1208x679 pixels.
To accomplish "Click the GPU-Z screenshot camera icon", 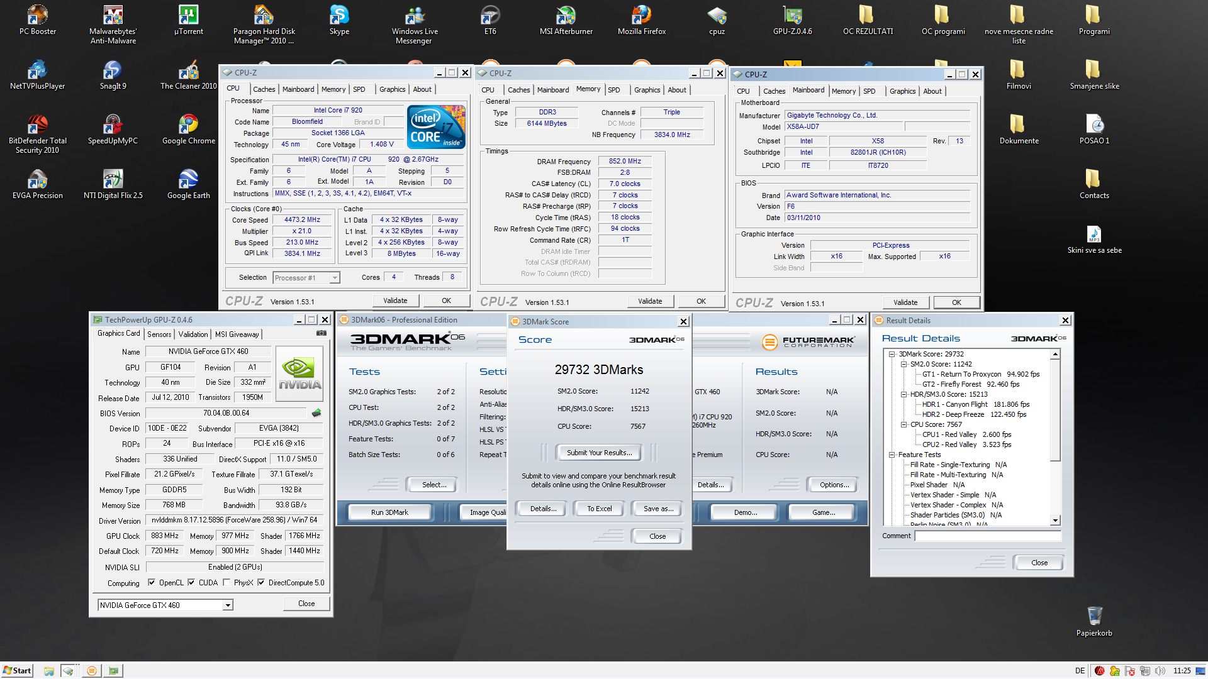I will point(322,333).
